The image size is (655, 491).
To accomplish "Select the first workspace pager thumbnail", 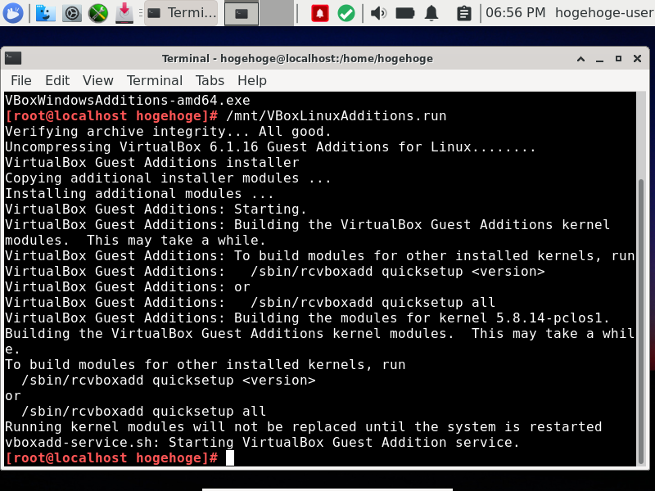I will tap(242, 13).
